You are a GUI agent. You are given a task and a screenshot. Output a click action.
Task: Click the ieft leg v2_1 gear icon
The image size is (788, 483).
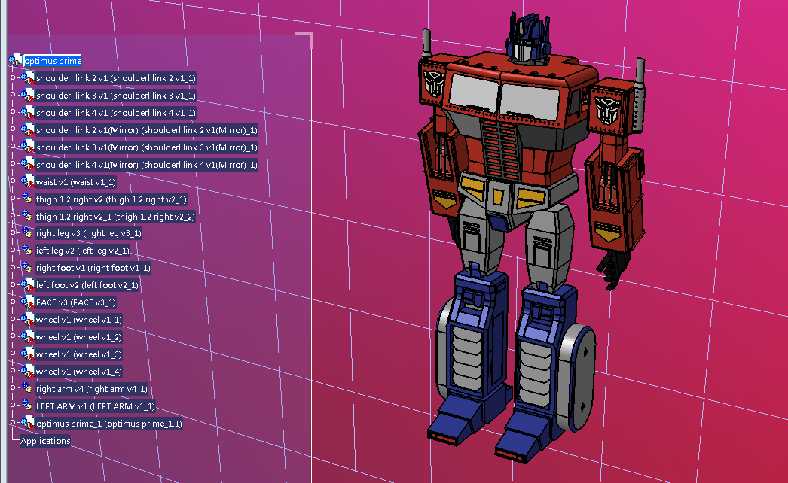click(27, 250)
